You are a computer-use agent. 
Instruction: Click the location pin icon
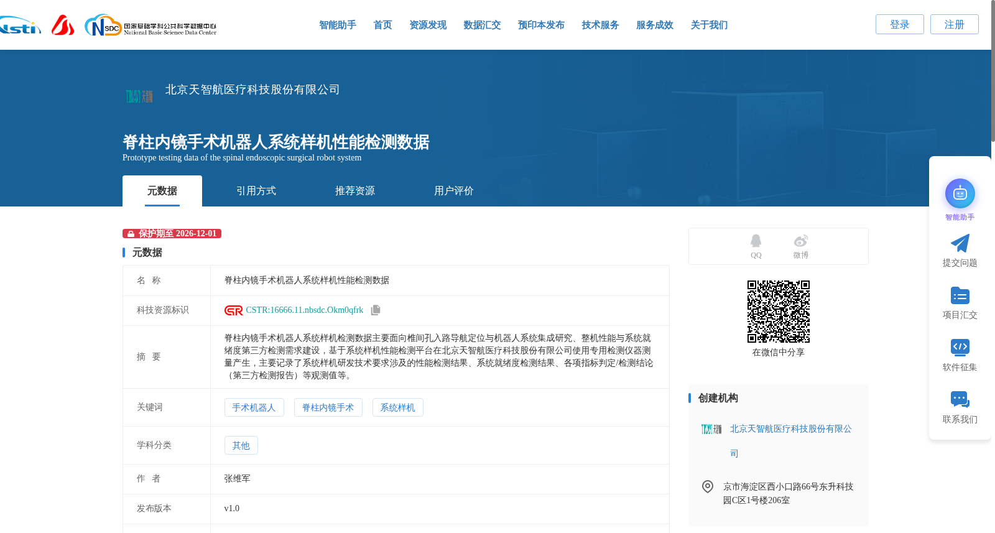pyautogui.click(x=708, y=486)
